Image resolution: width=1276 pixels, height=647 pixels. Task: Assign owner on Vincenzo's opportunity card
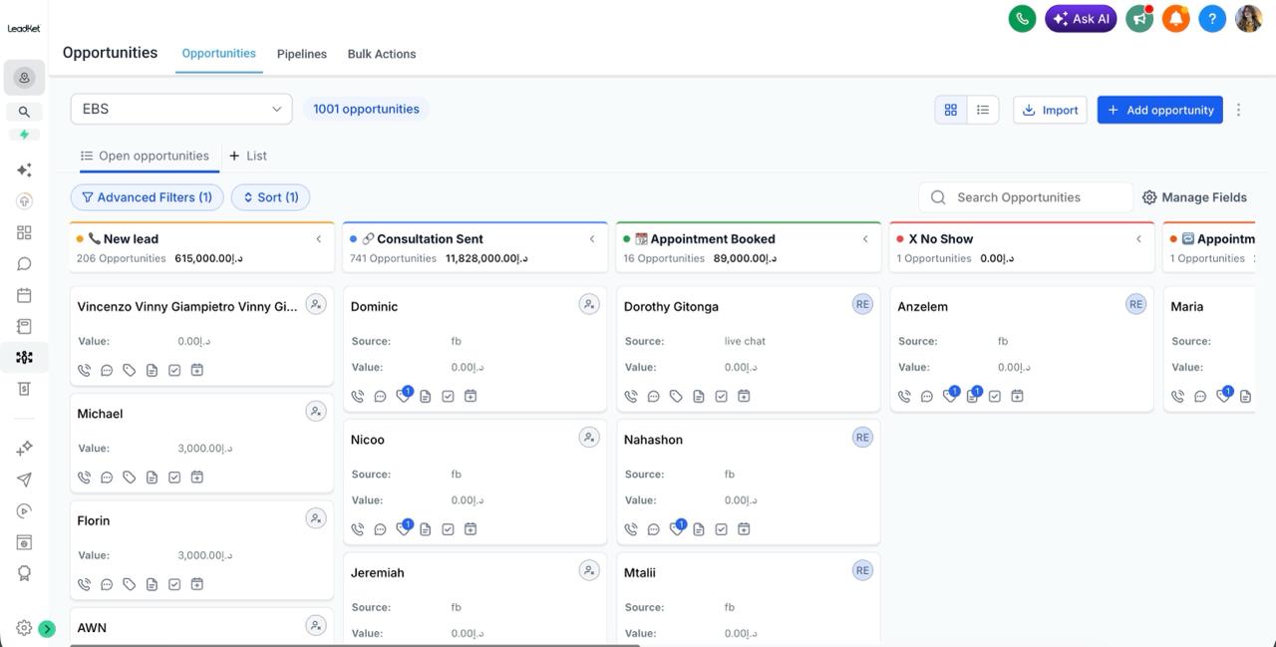point(316,304)
